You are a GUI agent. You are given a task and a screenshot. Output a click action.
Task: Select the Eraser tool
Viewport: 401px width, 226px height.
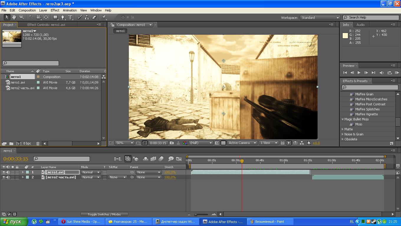click(x=94, y=17)
